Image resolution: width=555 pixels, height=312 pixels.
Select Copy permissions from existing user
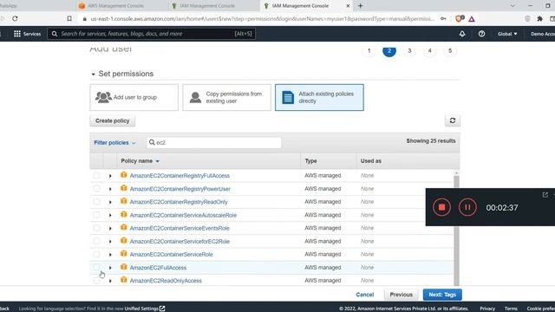pyautogui.click(x=226, y=97)
